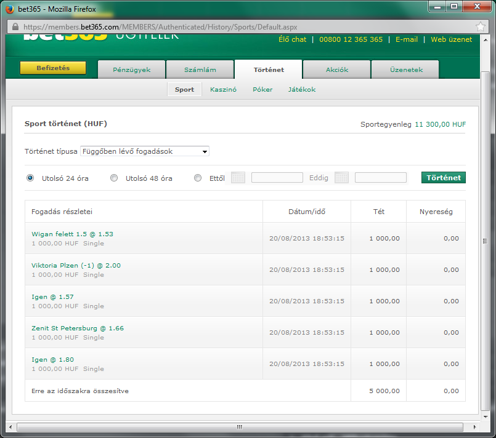Open the Ettől calendar picker icon

(238, 178)
